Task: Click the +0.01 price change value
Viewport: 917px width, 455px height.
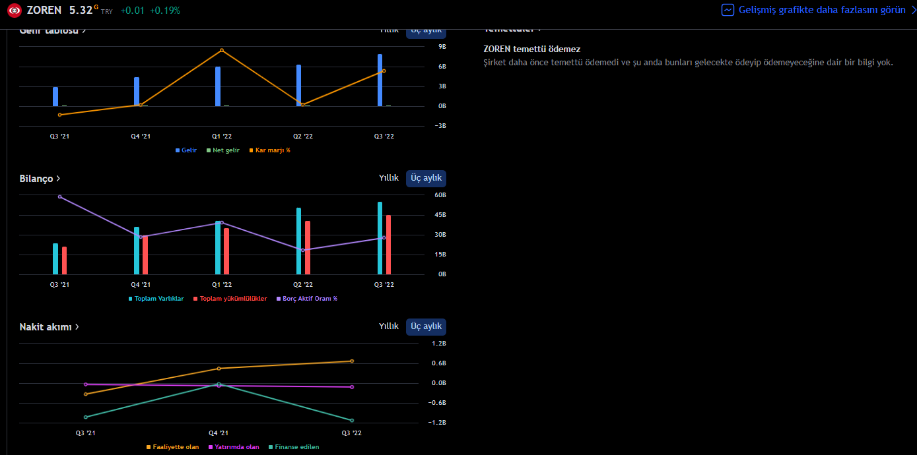Action: pos(132,11)
